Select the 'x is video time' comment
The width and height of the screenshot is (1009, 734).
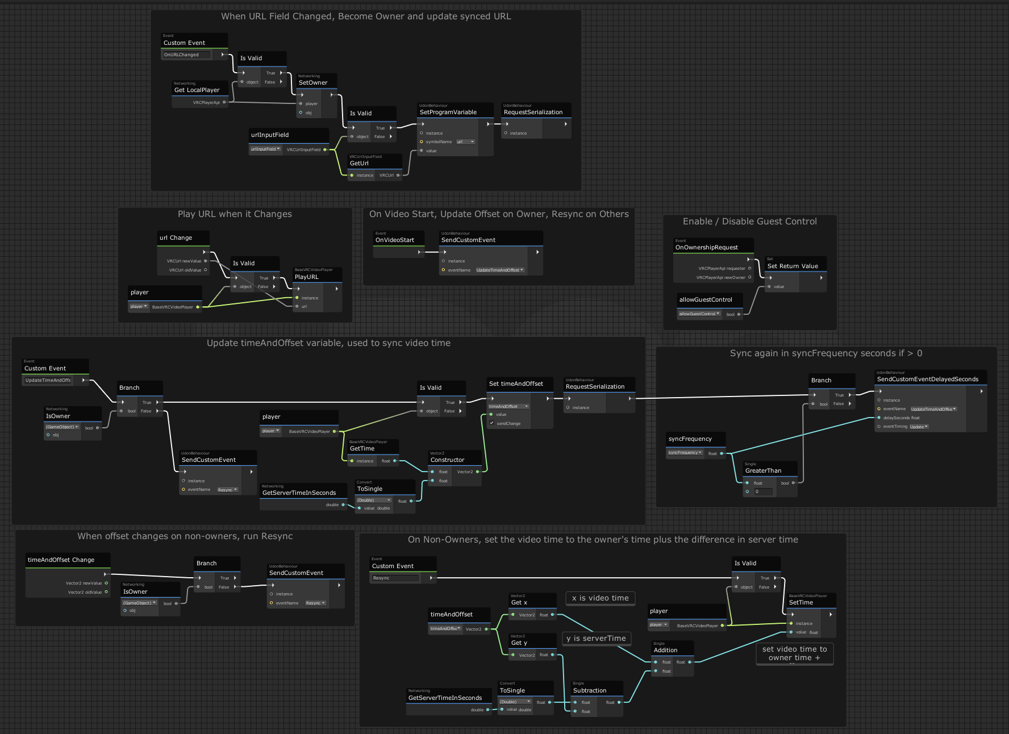coord(600,598)
